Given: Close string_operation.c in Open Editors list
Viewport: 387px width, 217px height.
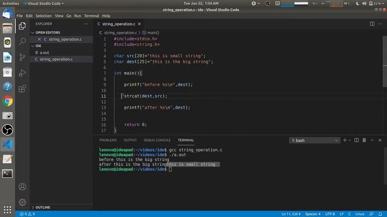Looking at the screenshot, I should (39, 39).
